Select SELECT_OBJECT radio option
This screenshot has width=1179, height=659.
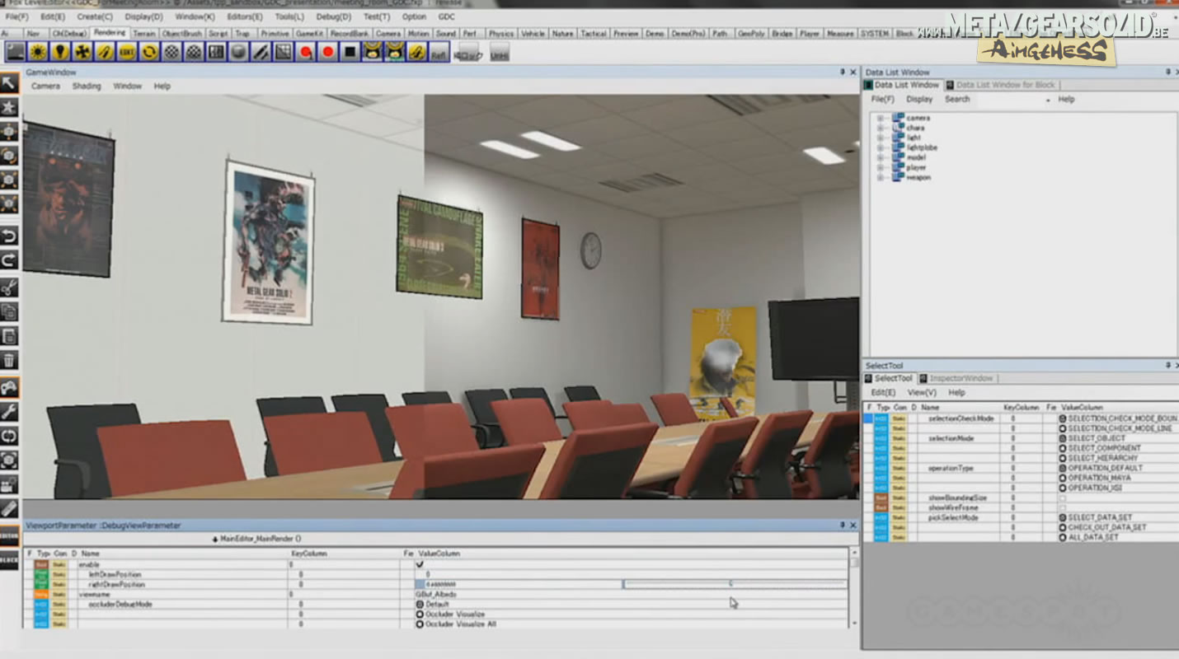[x=1063, y=438]
